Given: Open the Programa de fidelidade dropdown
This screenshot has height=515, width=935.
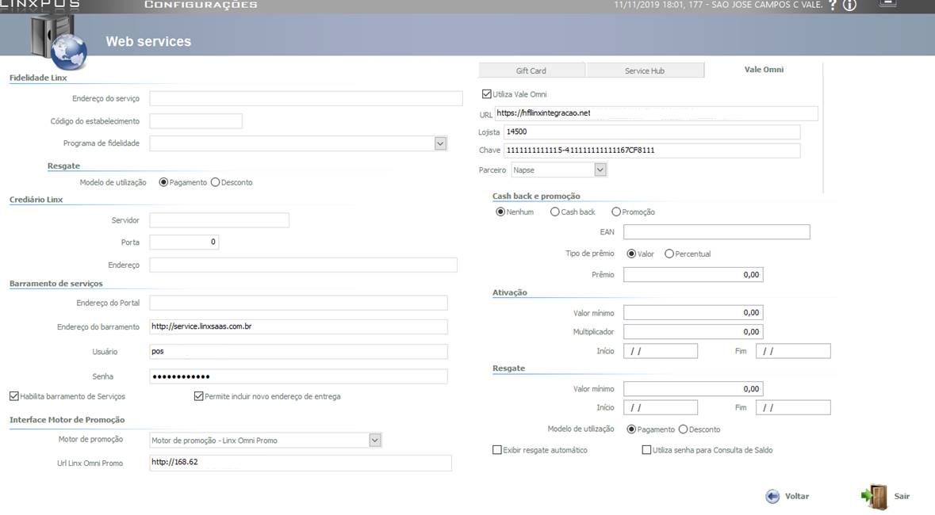Looking at the screenshot, I should tap(440, 143).
